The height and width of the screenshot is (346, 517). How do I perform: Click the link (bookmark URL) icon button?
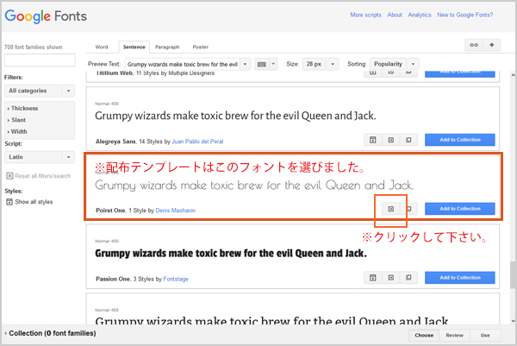[x=474, y=45]
